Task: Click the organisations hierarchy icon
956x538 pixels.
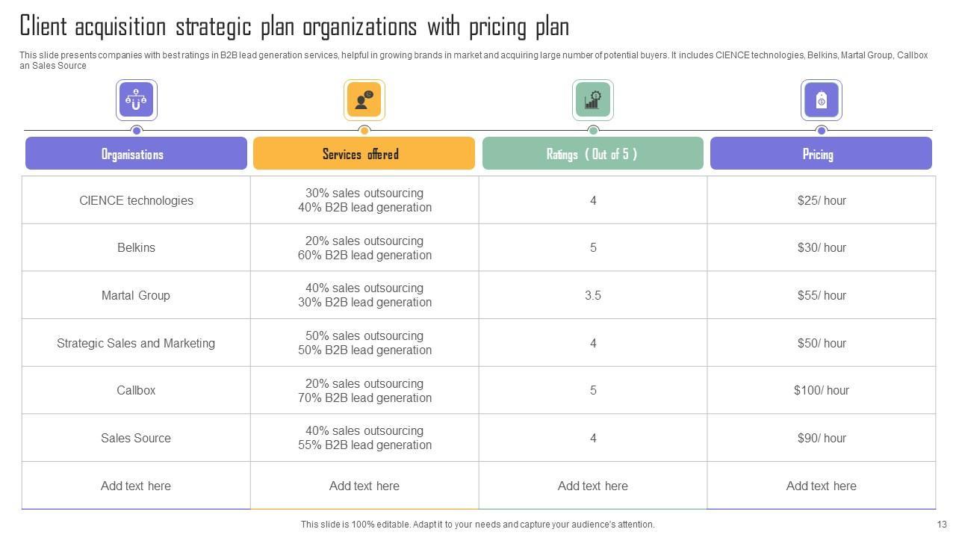Action: coord(136,99)
